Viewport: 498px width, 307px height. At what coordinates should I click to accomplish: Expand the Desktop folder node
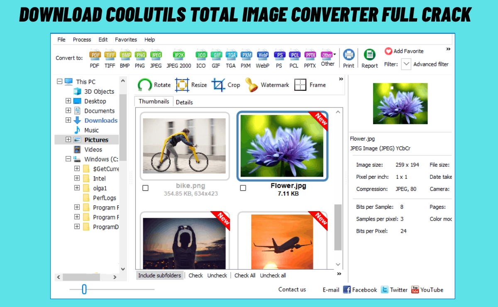[x=68, y=101]
